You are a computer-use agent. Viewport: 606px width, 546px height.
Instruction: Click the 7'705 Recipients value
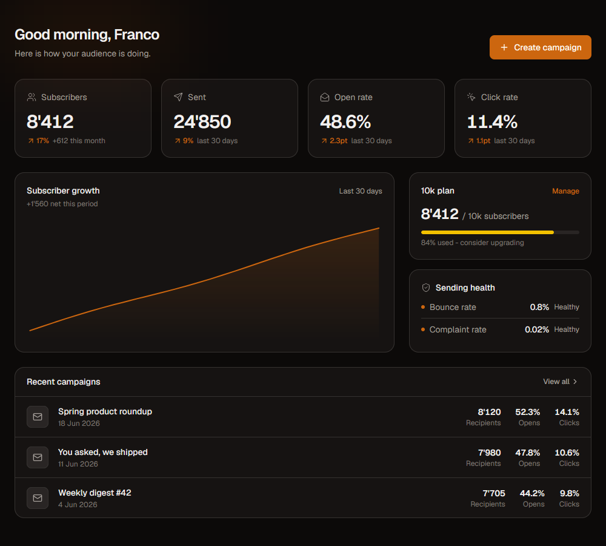[494, 493]
